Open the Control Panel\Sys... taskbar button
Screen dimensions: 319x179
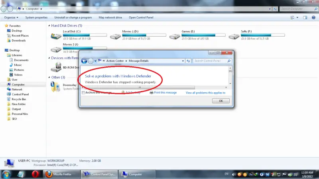(99, 174)
